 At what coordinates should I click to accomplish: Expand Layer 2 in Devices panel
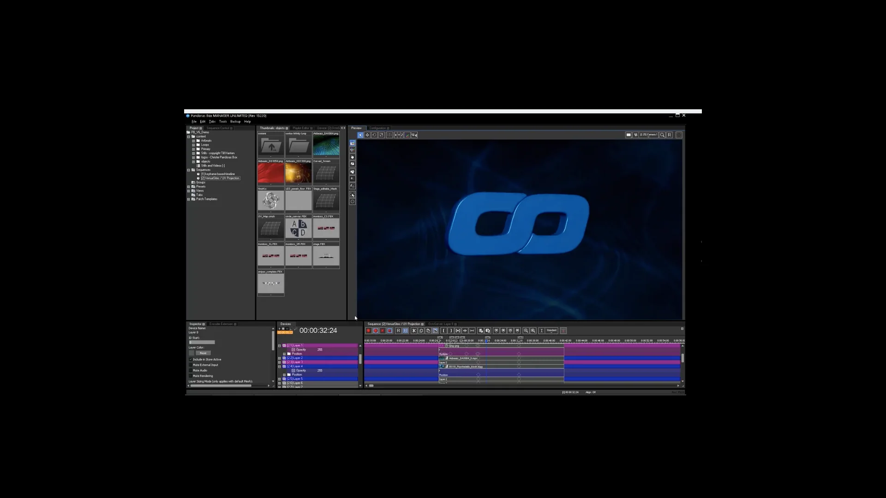tap(279, 358)
